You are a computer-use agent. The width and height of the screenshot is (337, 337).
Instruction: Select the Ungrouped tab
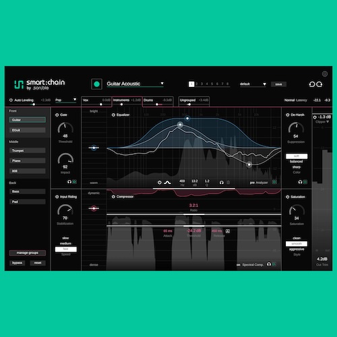click(x=194, y=101)
